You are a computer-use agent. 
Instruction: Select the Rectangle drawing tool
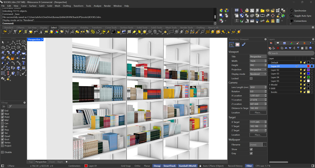[13, 47]
